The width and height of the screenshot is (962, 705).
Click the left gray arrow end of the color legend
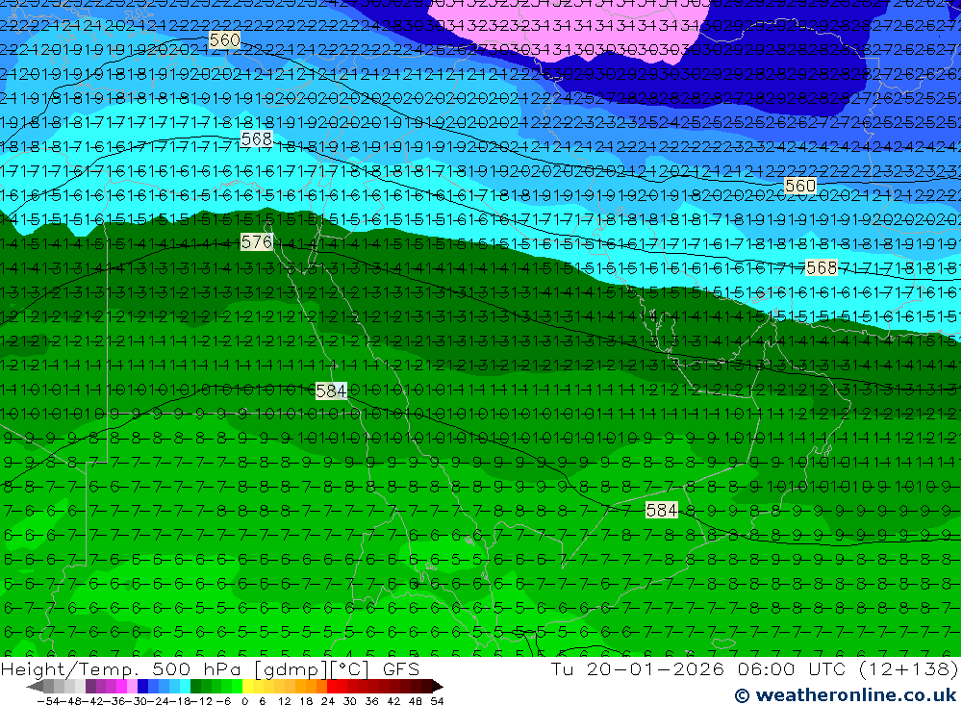[x=35, y=686]
